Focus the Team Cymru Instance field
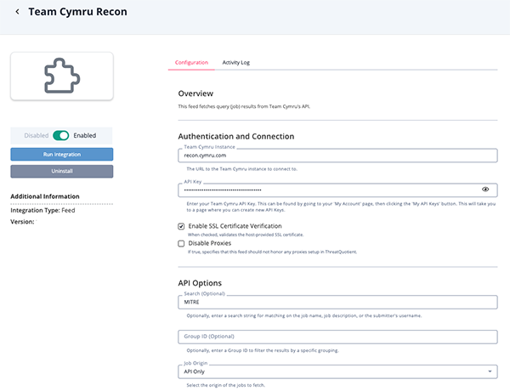 point(337,156)
